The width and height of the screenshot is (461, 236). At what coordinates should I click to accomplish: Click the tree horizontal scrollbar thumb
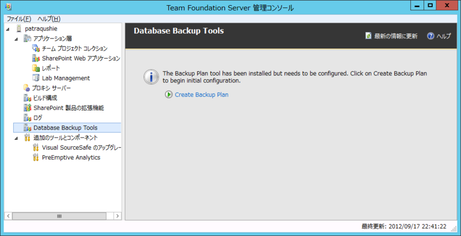click(x=59, y=216)
